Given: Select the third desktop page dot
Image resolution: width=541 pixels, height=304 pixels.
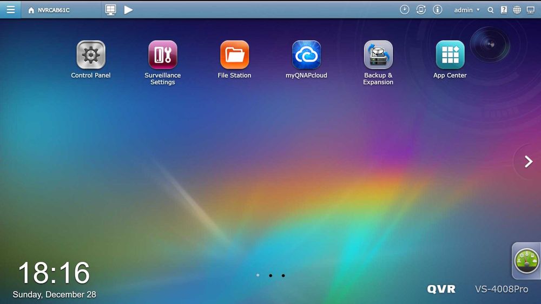Looking at the screenshot, I should pos(283,275).
